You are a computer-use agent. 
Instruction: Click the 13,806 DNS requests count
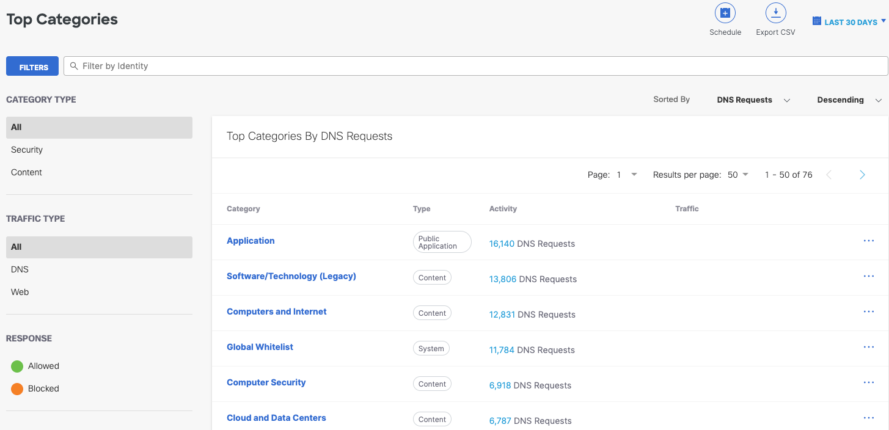[x=503, y=279]
